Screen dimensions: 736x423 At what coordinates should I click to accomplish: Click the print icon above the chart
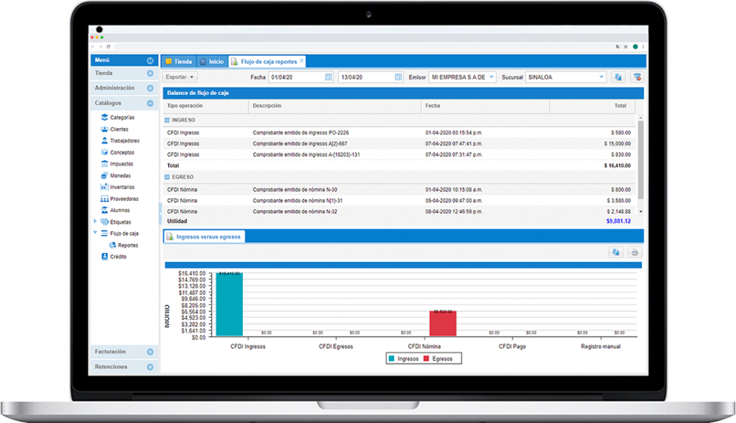pos(635,253)
